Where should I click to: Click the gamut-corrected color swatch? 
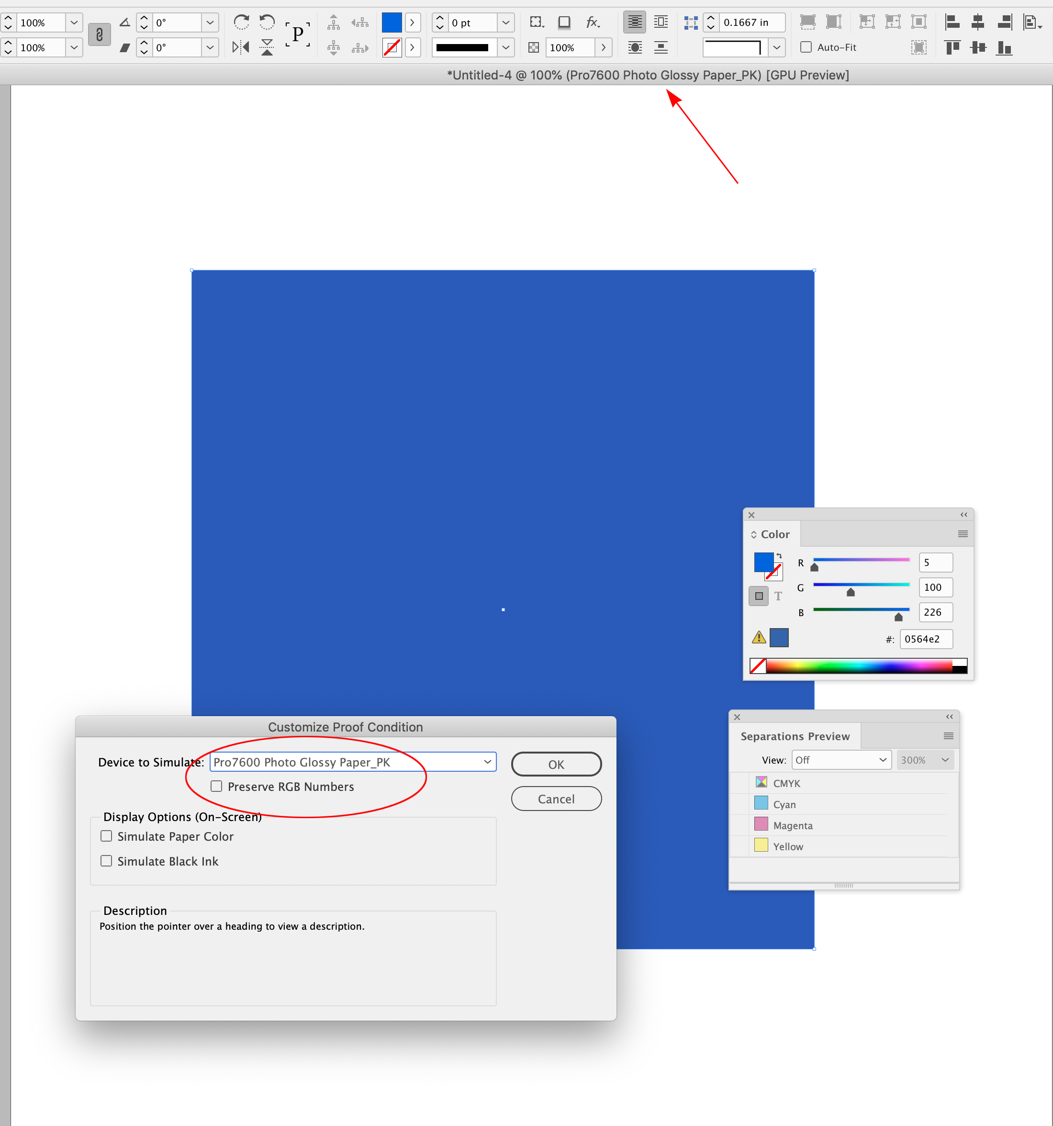779,637
